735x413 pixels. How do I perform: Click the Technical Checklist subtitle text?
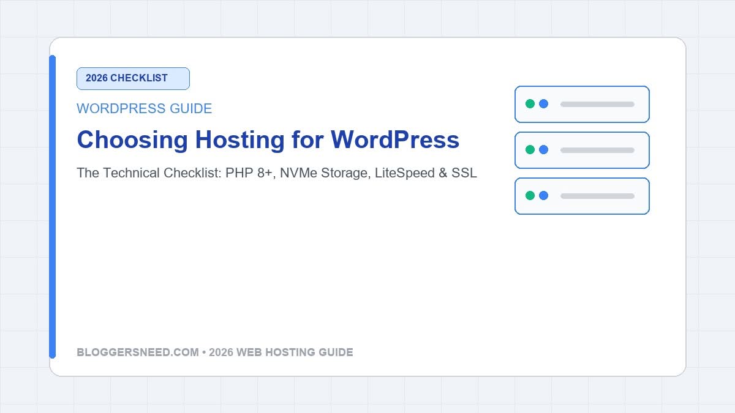(277, 173)
